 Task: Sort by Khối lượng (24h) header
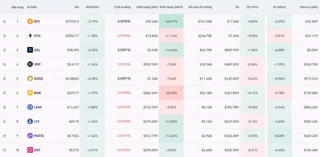click(147, 7)
